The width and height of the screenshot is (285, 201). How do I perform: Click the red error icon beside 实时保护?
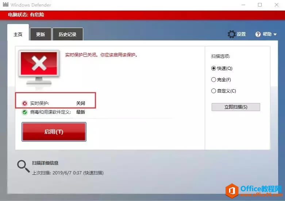coord(24,103)
